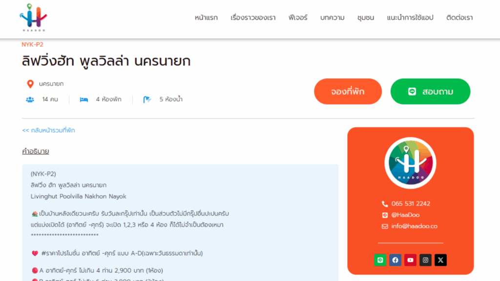Open the Facebook social icon
The width and height of the screenshot is (500, 281).
pyautogui.click(x=395, y=260)
